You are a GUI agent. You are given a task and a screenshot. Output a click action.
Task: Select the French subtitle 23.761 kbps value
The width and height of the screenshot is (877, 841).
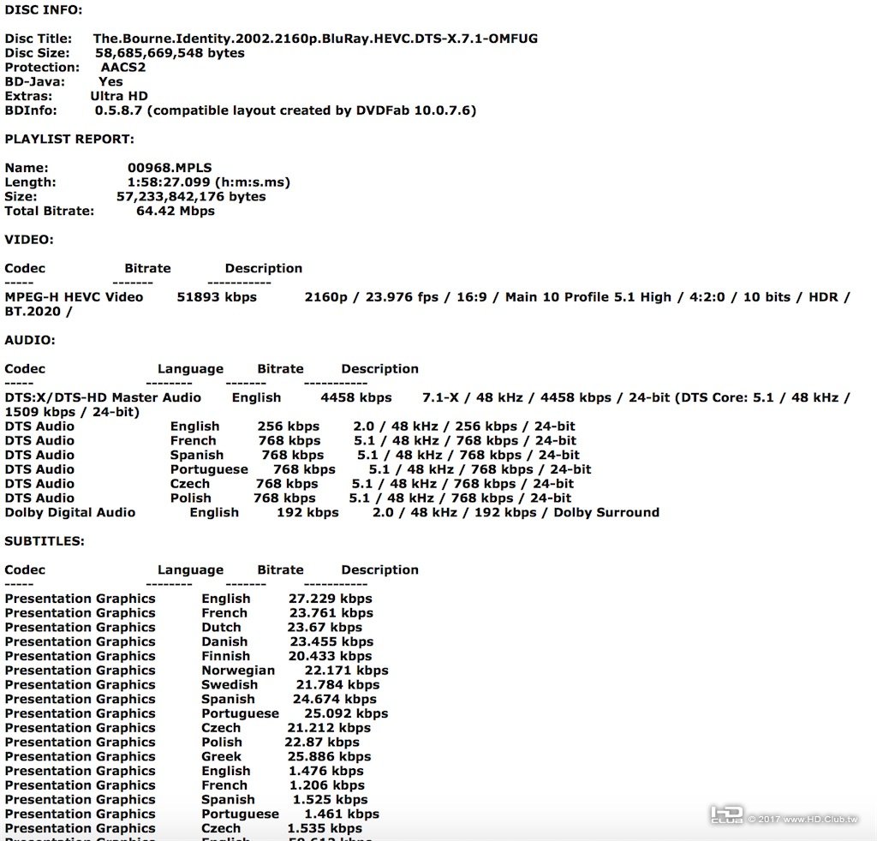pyautogui.click(x=331, y=613)
